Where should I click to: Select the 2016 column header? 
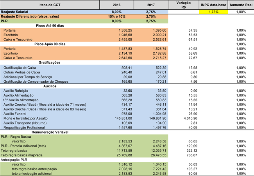point(116,4)
